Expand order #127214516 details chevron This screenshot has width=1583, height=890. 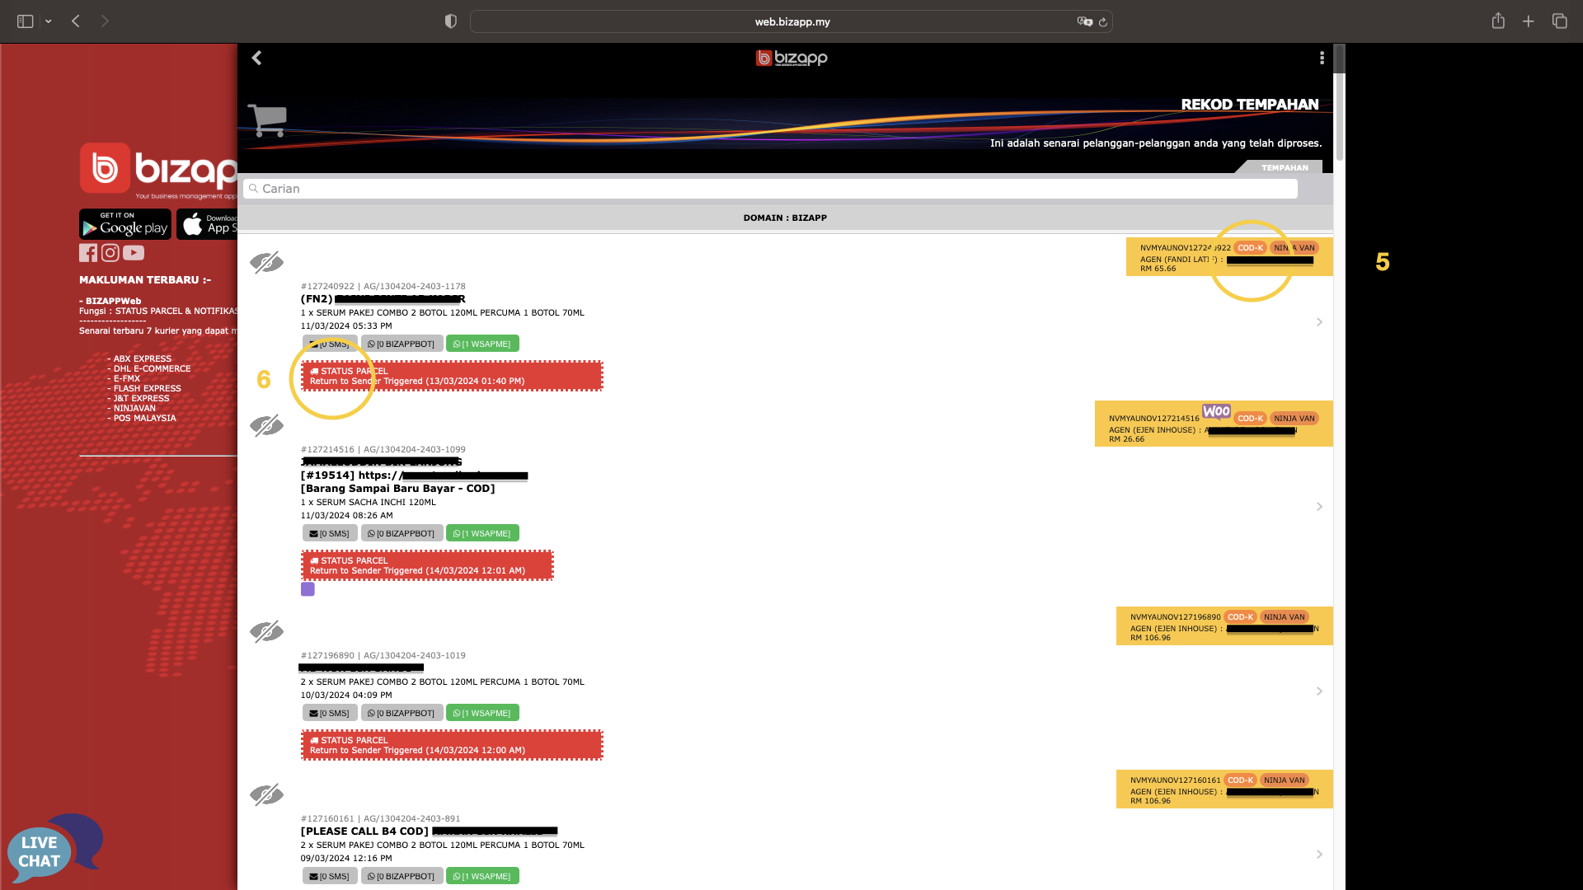[x=1319, y=507]
